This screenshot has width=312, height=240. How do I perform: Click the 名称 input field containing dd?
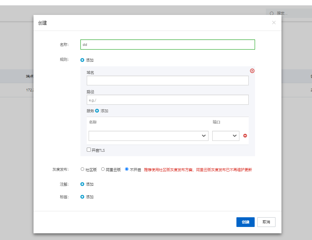coord(168,44)
